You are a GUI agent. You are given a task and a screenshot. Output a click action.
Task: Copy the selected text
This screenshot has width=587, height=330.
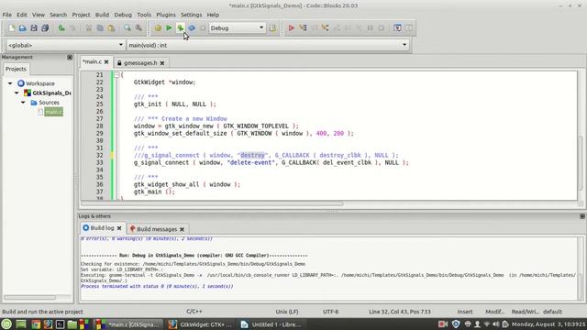pos(100,28)
